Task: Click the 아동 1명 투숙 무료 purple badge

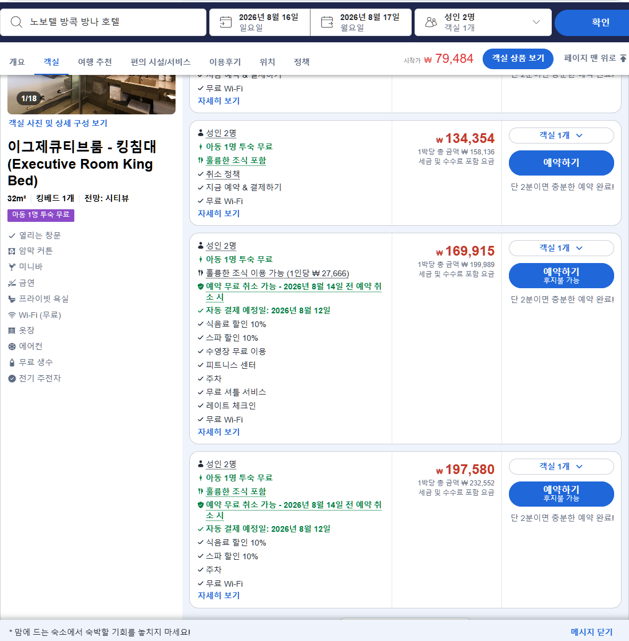Action: [x=41, y=215]
